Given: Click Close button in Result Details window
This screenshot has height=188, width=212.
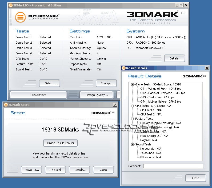Looking at the screenshot, I should click(x=196, y=178).
